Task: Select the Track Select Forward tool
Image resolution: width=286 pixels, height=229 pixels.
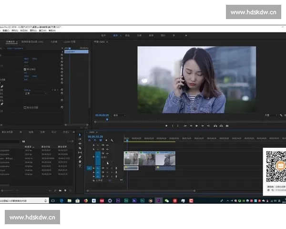Action: point(80,139)
